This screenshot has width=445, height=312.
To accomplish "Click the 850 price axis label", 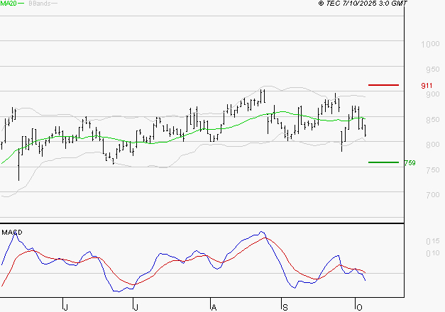I will (x=432, y=119).
